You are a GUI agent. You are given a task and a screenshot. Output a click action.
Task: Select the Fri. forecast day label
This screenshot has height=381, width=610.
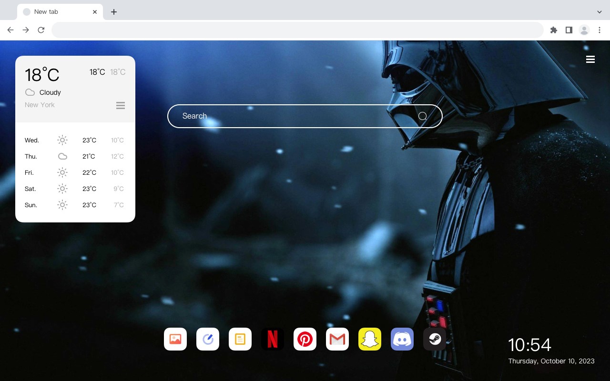coord(29,172)
